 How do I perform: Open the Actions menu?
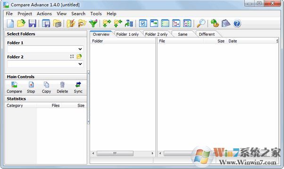[x=44, y=14]
